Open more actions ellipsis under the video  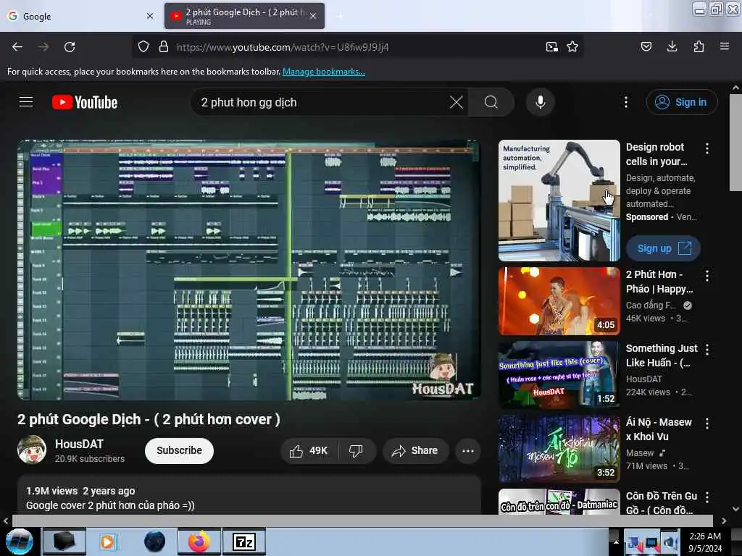[x=468, y=451]
